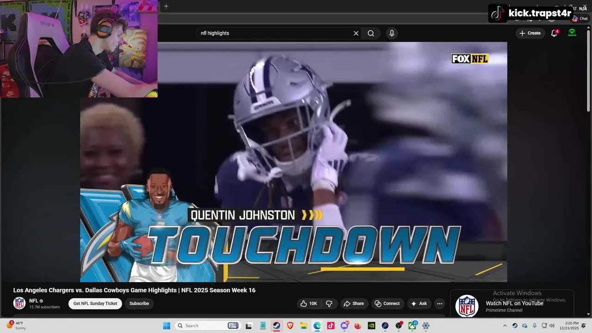The width and height of the screenshot is (592, 333).
Task: Click the Steam tray icon
Action: coord(515,326)
